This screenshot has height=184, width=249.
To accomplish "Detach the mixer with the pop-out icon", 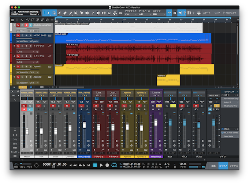I will pos(18,92).
